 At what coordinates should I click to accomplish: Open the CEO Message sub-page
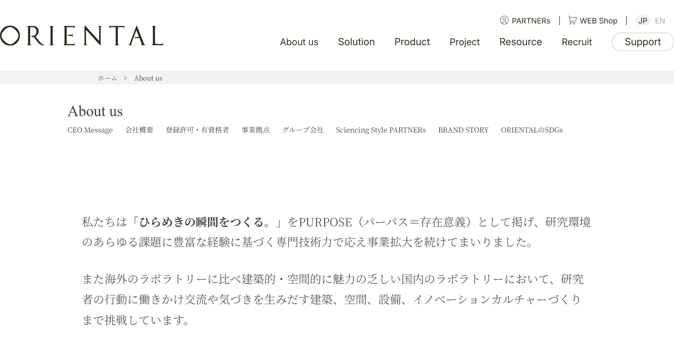click(90, 130)
